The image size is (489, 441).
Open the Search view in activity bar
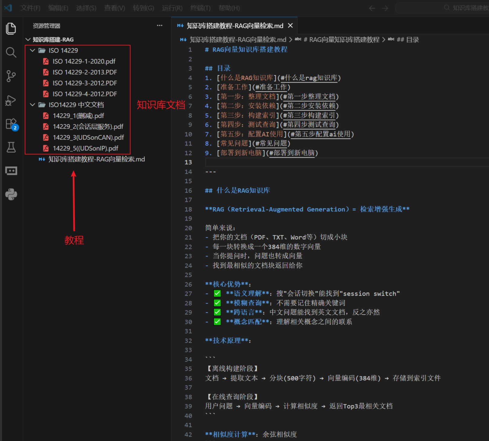tap(11, 52)
